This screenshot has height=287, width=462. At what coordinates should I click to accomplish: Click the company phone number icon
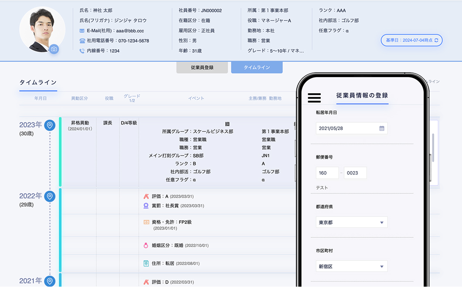[x=82, y=41]
